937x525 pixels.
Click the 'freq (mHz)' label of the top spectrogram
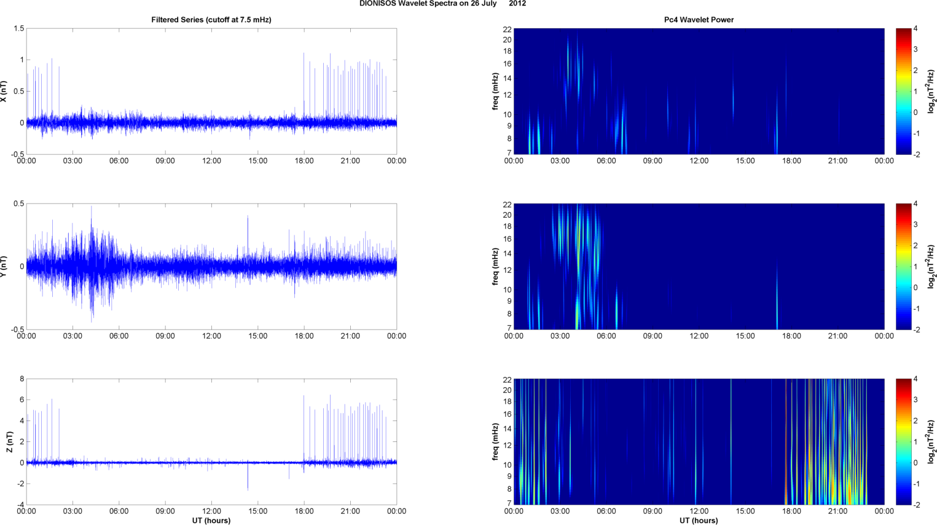point(495,91)
